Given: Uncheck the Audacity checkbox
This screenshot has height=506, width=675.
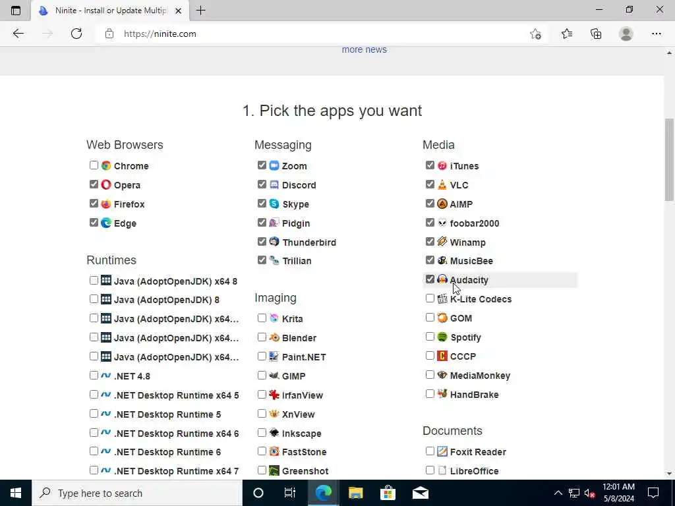Looking at the screenshot, I should [x=430, y=279].
